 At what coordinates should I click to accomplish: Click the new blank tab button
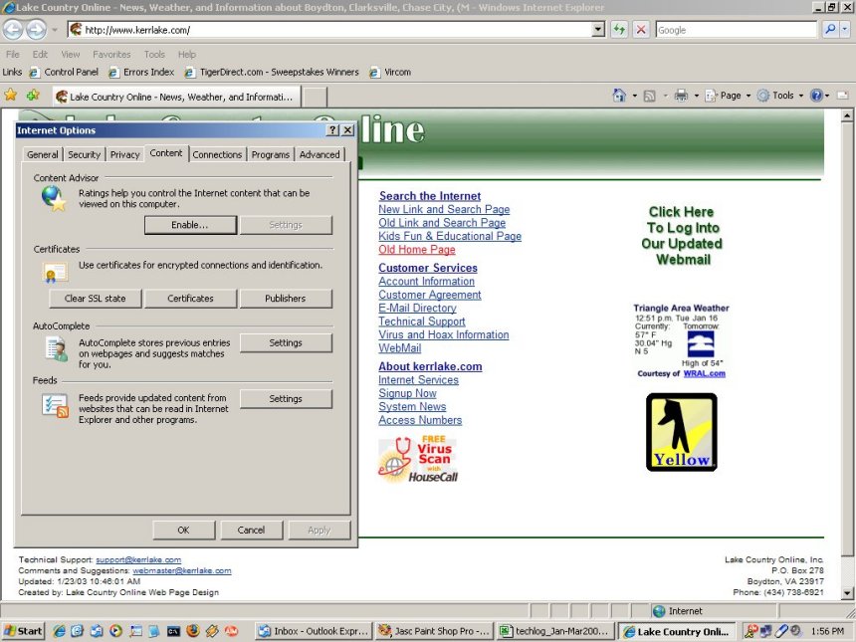[x=315, y=97]
